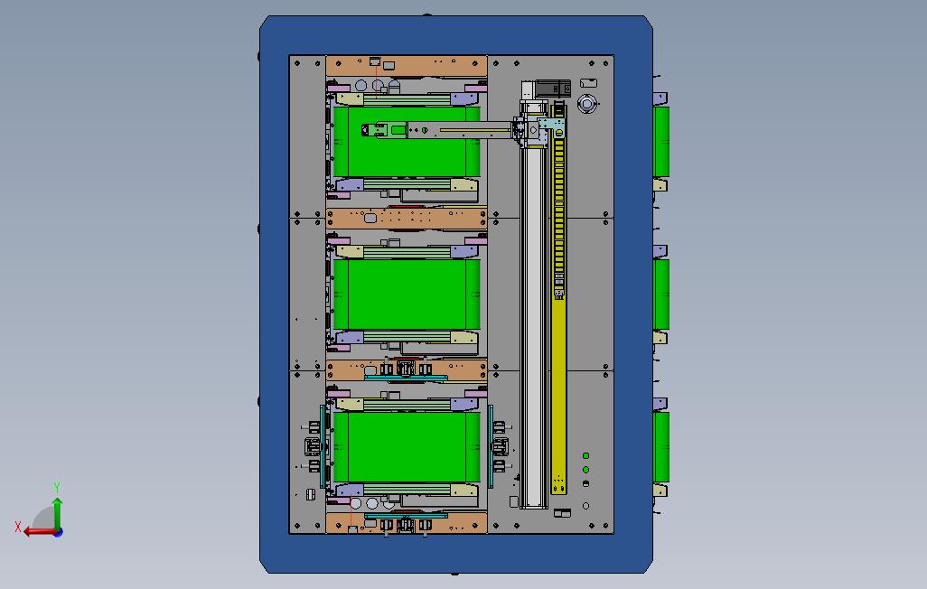Screen dimensions: 927x589
Task: Click the blue Z axis dot of the triad
Action: [59, 533]
